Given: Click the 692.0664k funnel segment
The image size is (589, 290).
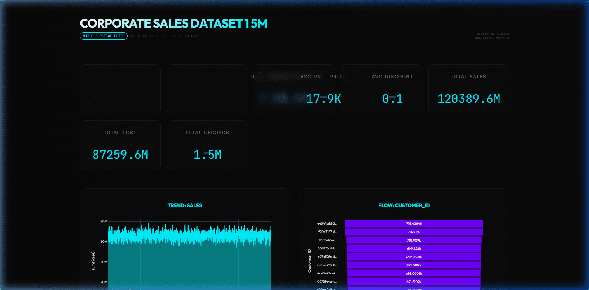Looking at the screenshot, I should (x=414, y=273).
